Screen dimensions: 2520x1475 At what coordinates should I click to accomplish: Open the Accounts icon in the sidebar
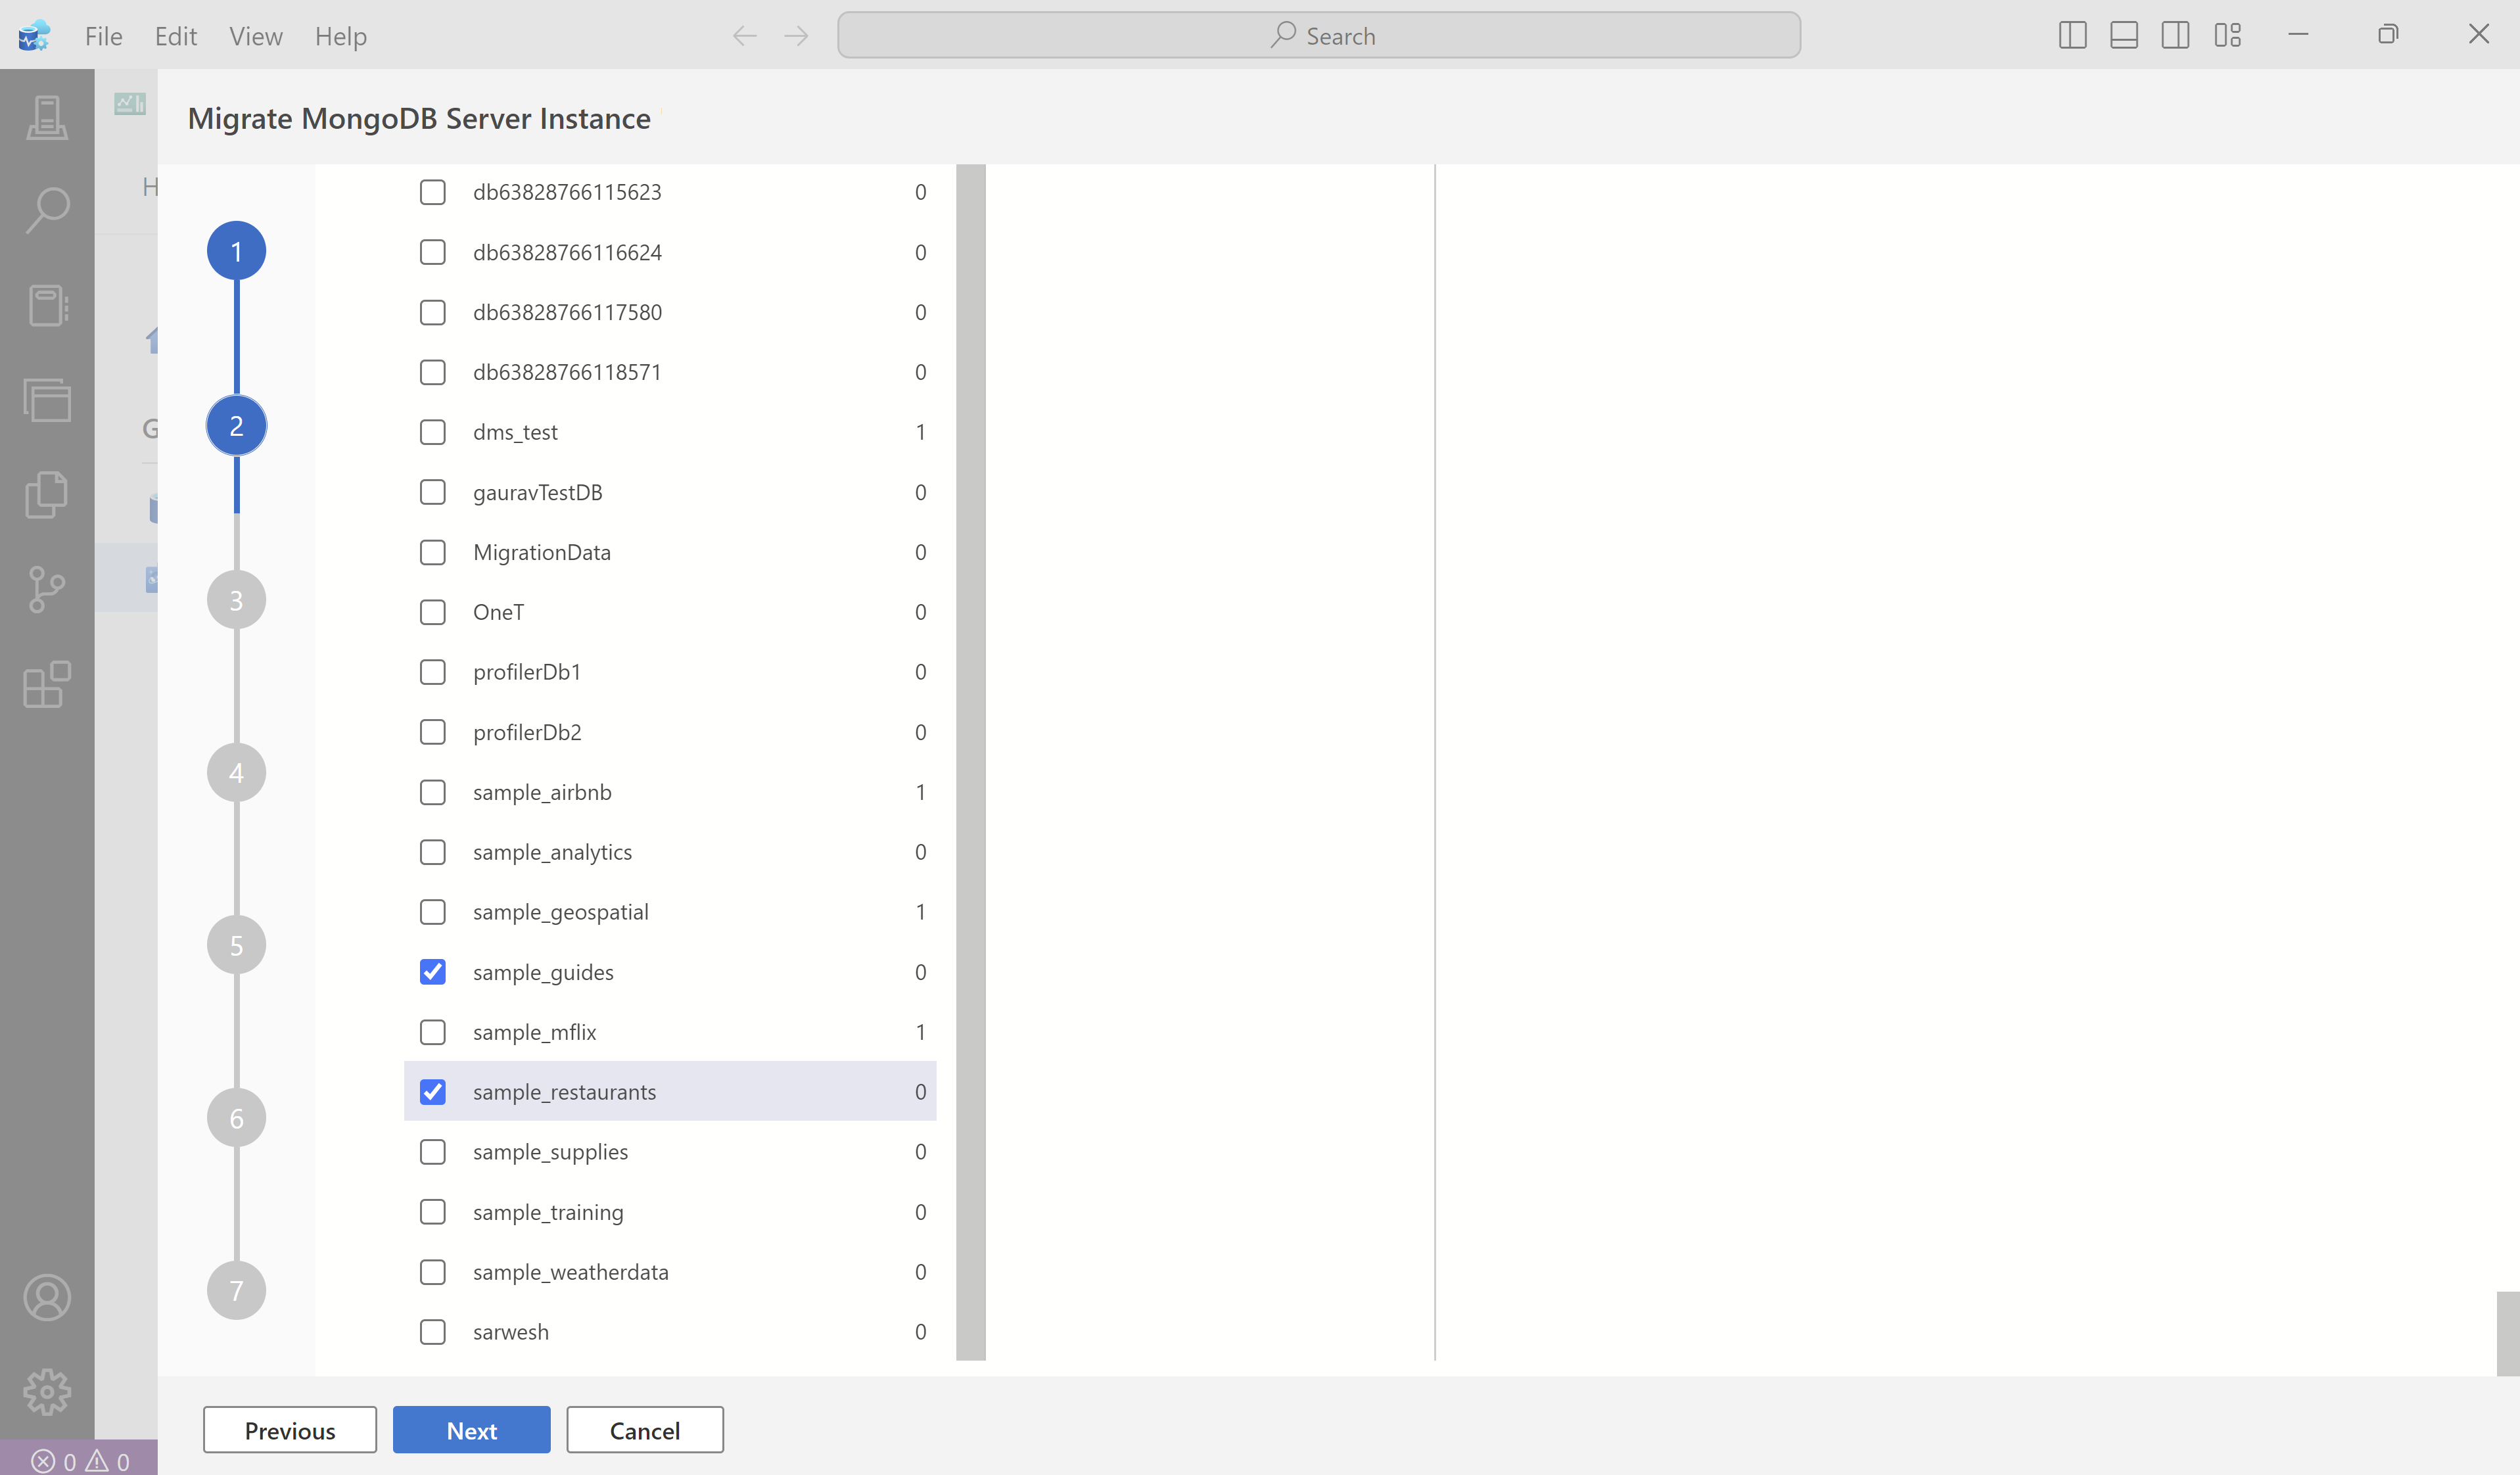46,1297
